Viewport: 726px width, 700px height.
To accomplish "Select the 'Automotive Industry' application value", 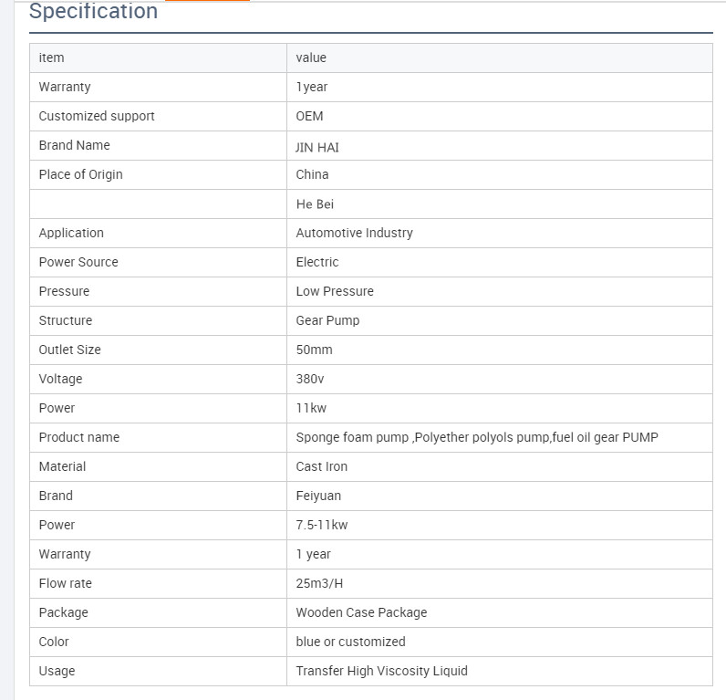I will [354, 233].
